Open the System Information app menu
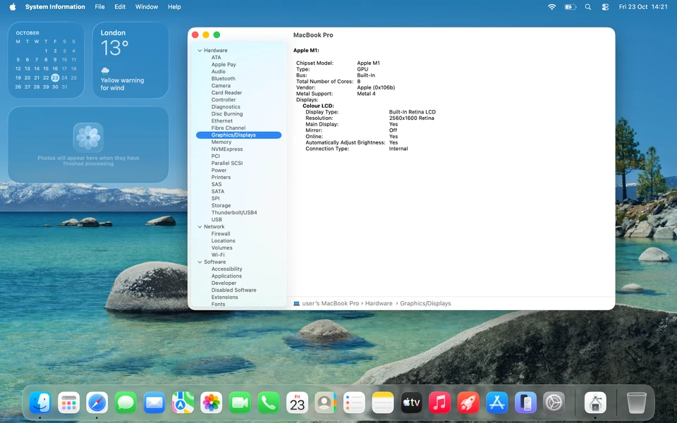 pyautogui.click(x=55, y=7)
